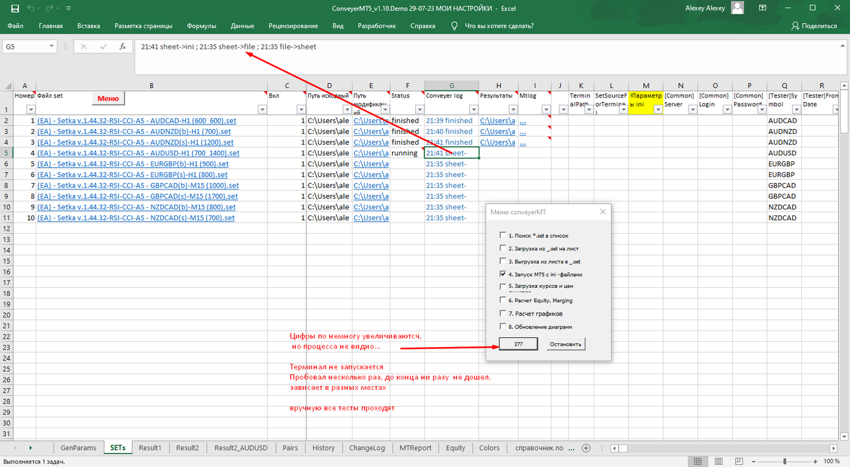Switch to the Result2_AUDUSD sheet tab

(241, 448)
